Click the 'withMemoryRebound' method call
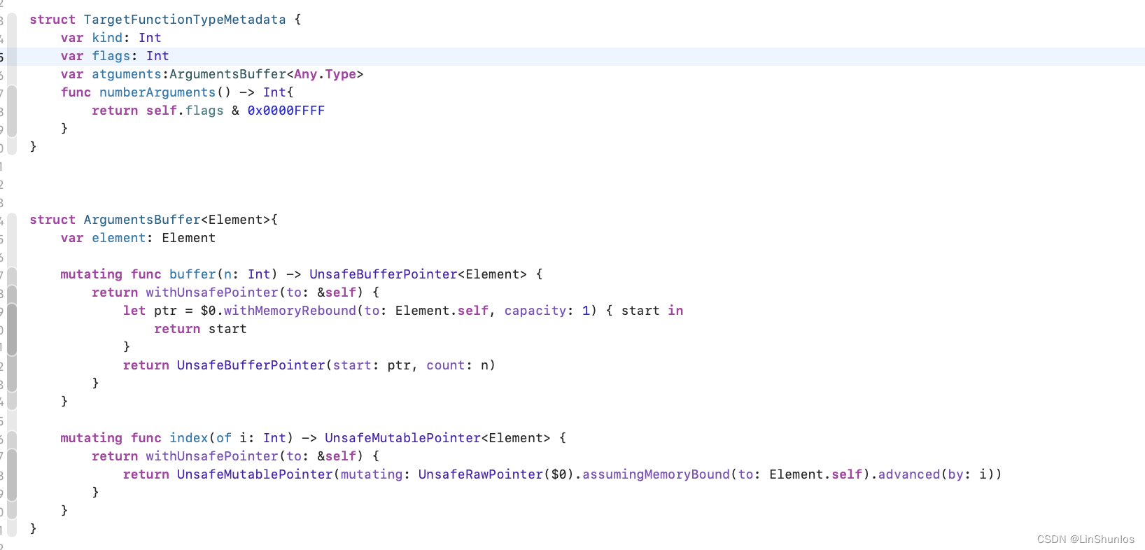The image size is (1145, 550). pos(290,311)
